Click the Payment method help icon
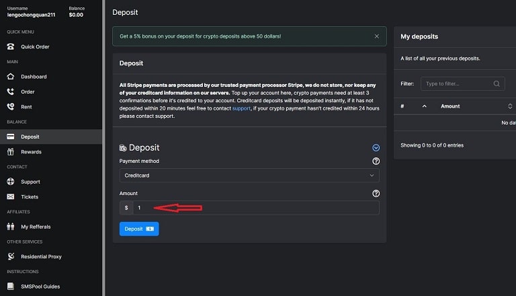This screenshot has width=516, height=296. (376, 161)
